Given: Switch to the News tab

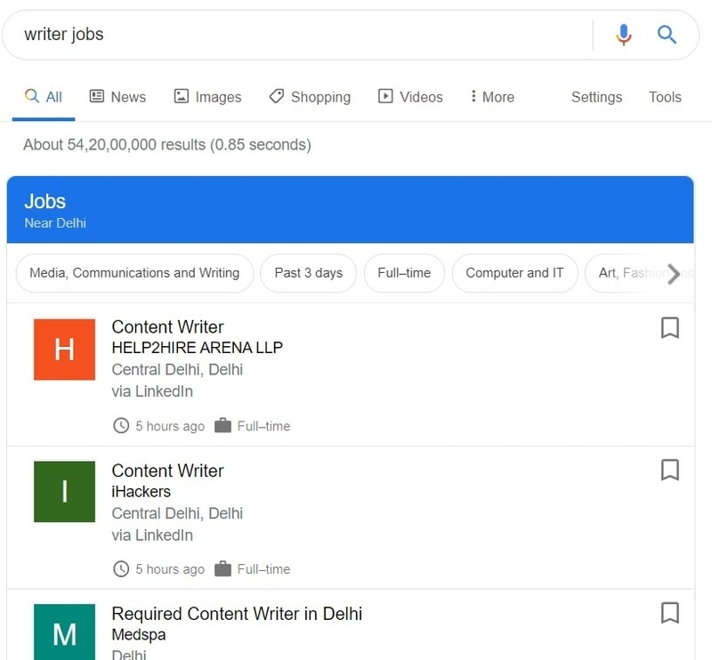Looking at the screenshot, I should click(117, 97).
